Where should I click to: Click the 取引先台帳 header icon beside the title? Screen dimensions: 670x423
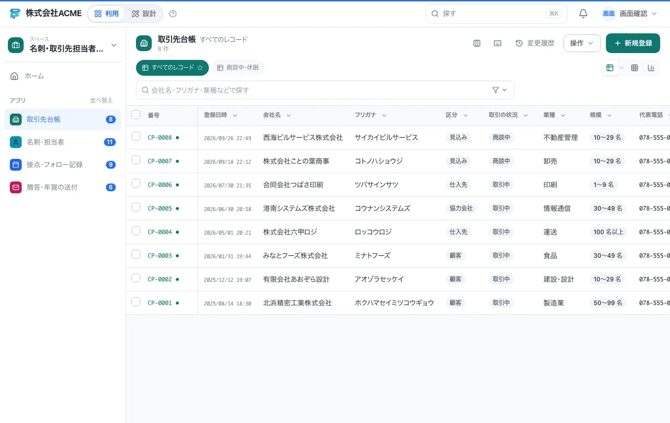(144, 43)
